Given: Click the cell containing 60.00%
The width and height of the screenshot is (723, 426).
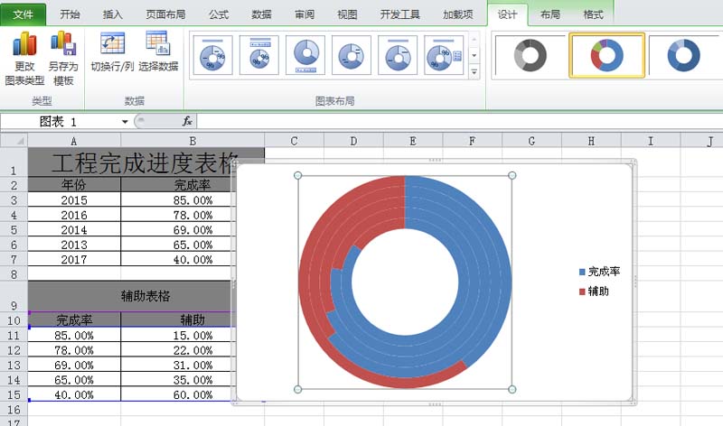Looking at the screenshot, I should pos(178,394).
